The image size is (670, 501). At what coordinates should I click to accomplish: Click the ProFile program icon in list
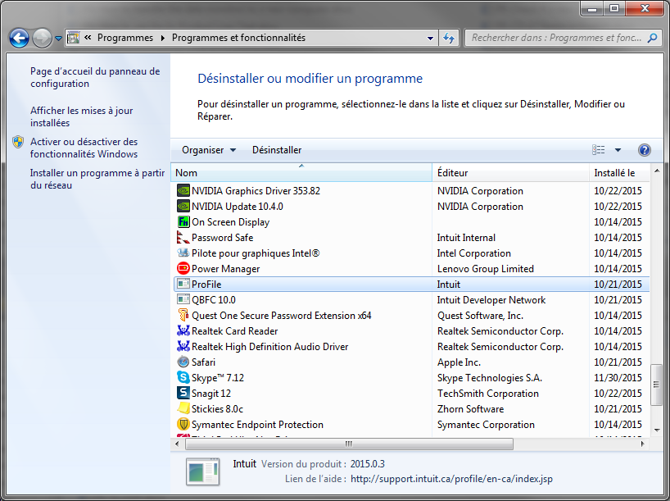pos(183,284)
